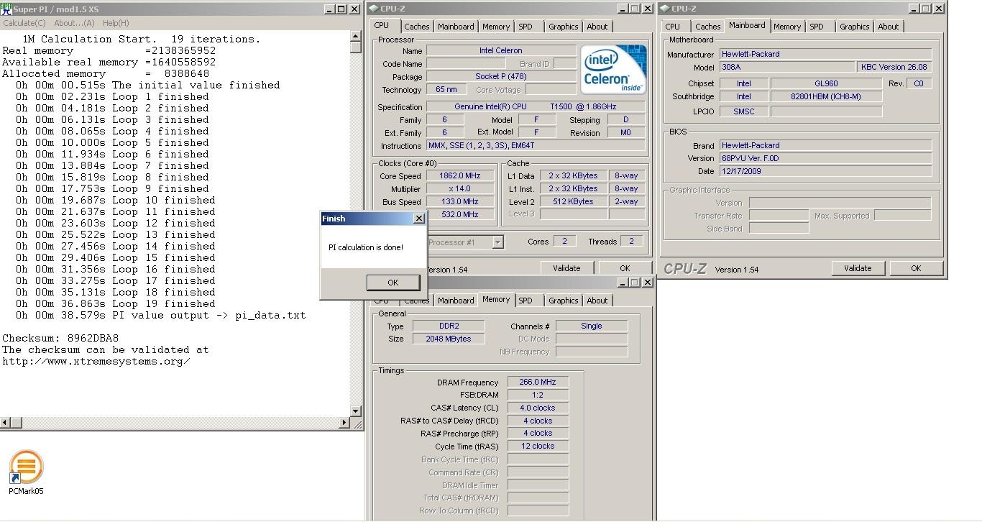Open About tab in the Mainboard CPU-Z window
This screenshot has height=522, width=982.
pos(888,27)
